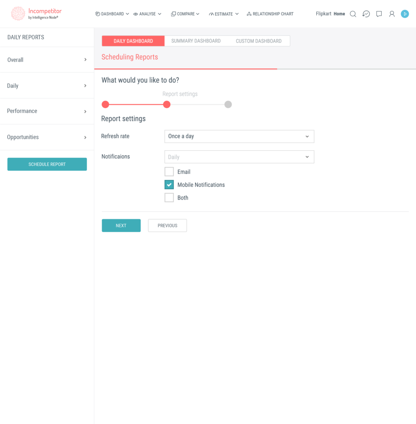This screenshot has height=424, width=416.
Task: Click the search magnifier icon
Action: point(353,14)
